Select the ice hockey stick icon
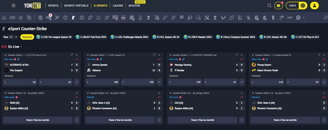Viewport: 328px width, 130px height. (x=107, y=18)
